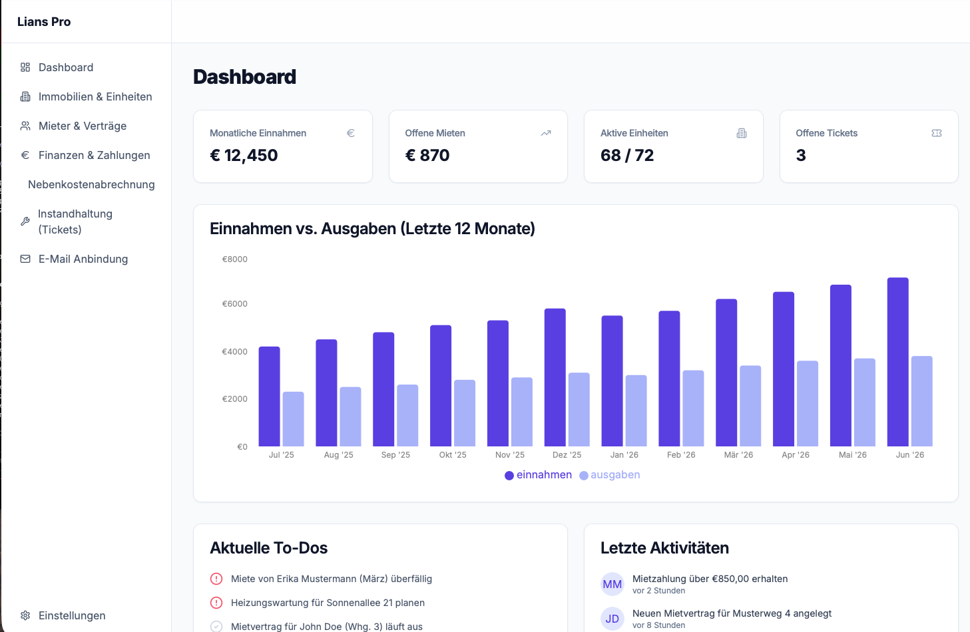Click the envelope icon beside E-Mail Anbindung
The image size is (970, 632).
tap(25, 259)
